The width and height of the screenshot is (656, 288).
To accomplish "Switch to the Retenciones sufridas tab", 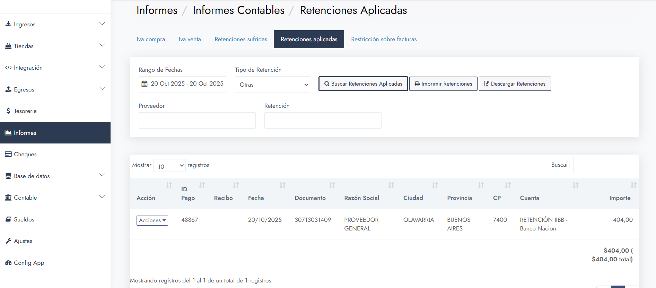I will (241, 39).
